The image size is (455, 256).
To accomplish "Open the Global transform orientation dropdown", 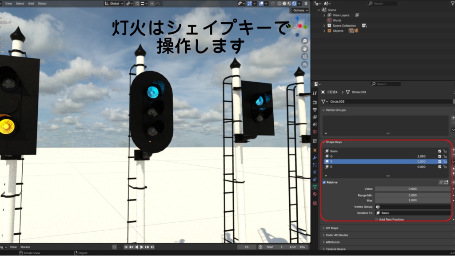I will pyautogui.click(x=115, y=3).
